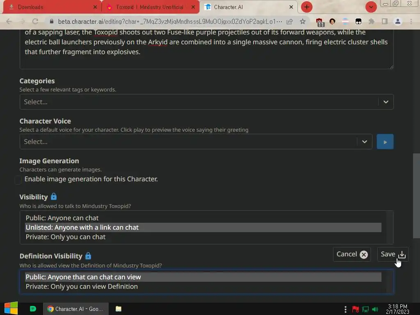Open the Character.AI Chrome taskbar item
Screen dimensions: 420x315
point(76,309)
